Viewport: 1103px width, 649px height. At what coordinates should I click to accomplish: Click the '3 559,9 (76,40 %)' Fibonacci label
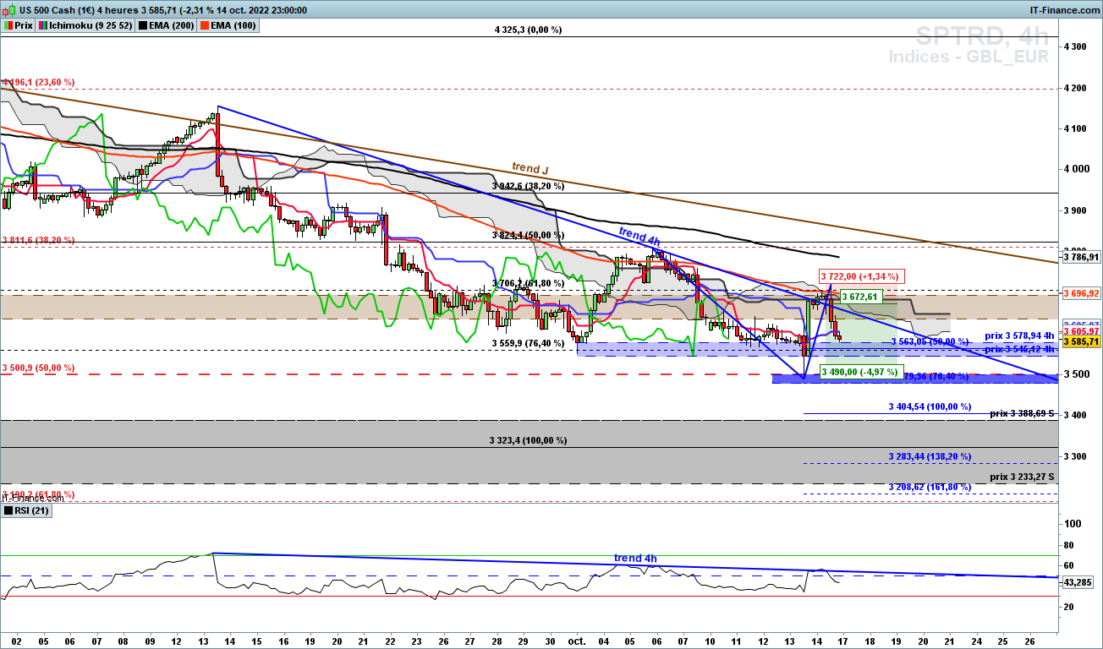[528, 344]
